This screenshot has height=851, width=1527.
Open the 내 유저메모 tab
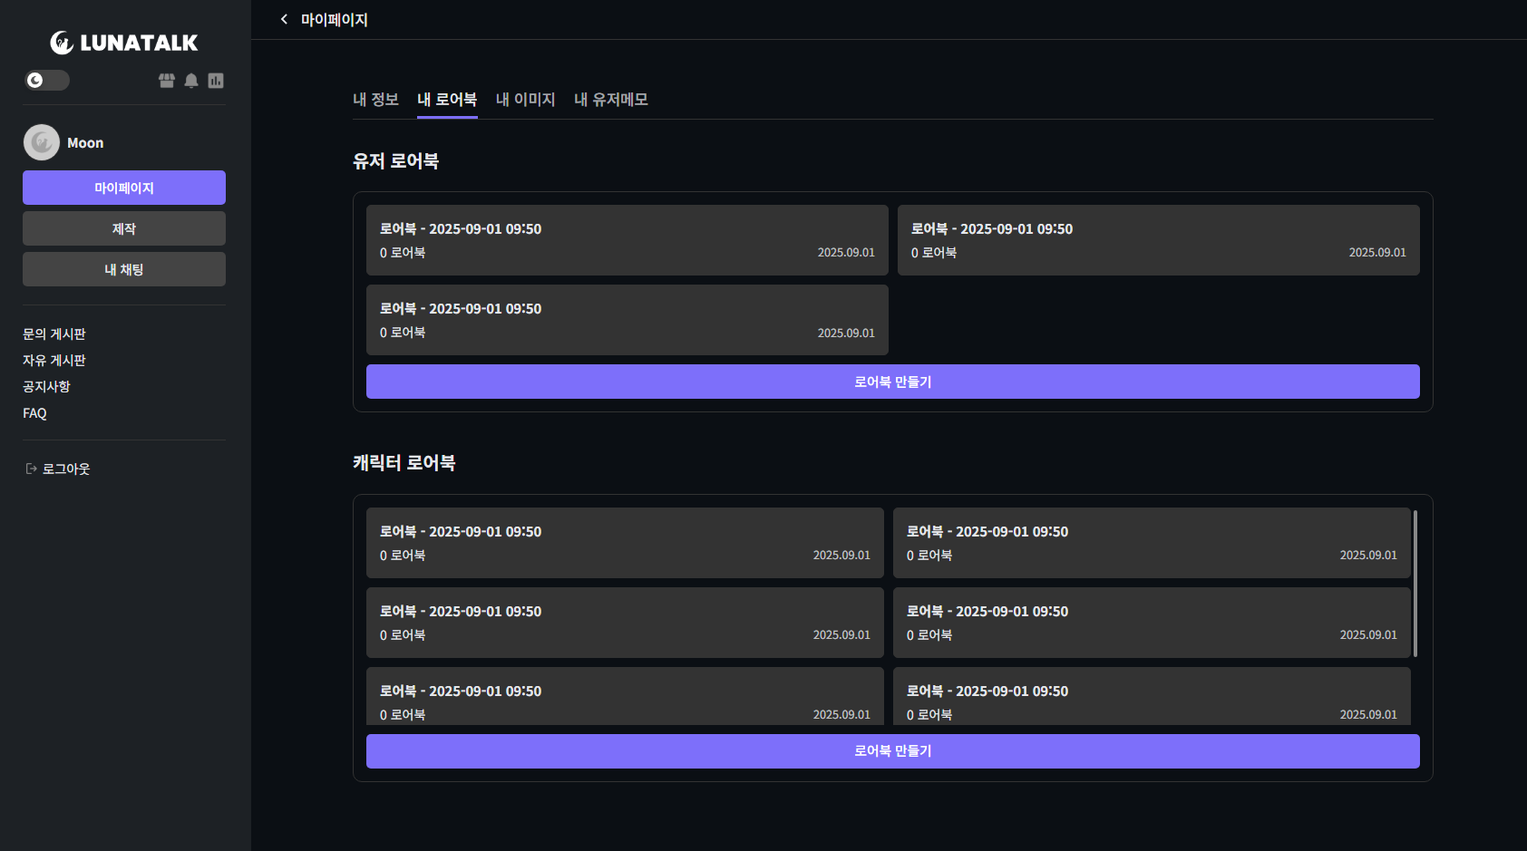[611, 100]
